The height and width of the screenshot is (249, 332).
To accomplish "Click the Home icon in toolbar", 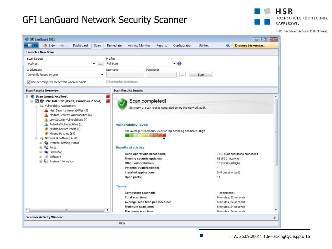I will click(45, 45).
